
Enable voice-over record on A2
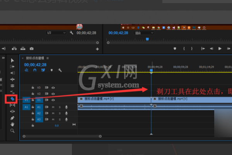[67, 113]
